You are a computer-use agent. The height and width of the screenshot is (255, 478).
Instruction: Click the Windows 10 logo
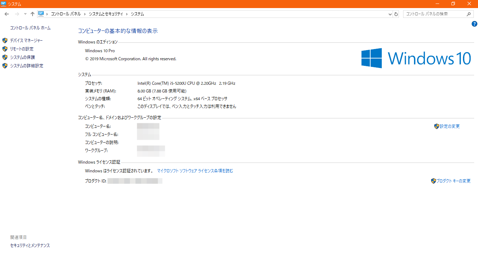tap(416, 58)
